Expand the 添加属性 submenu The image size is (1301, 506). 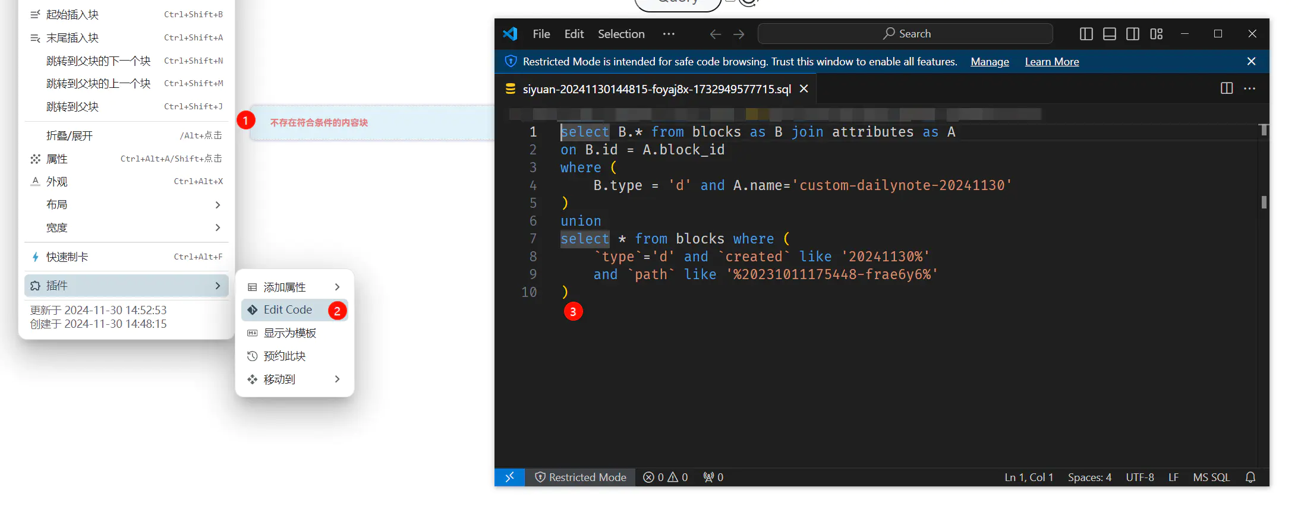(x=294, y=287)
